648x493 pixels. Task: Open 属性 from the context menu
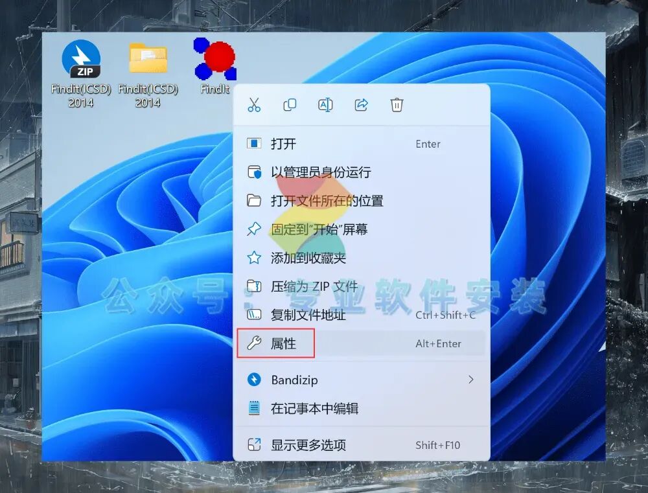tap(362, 343)
